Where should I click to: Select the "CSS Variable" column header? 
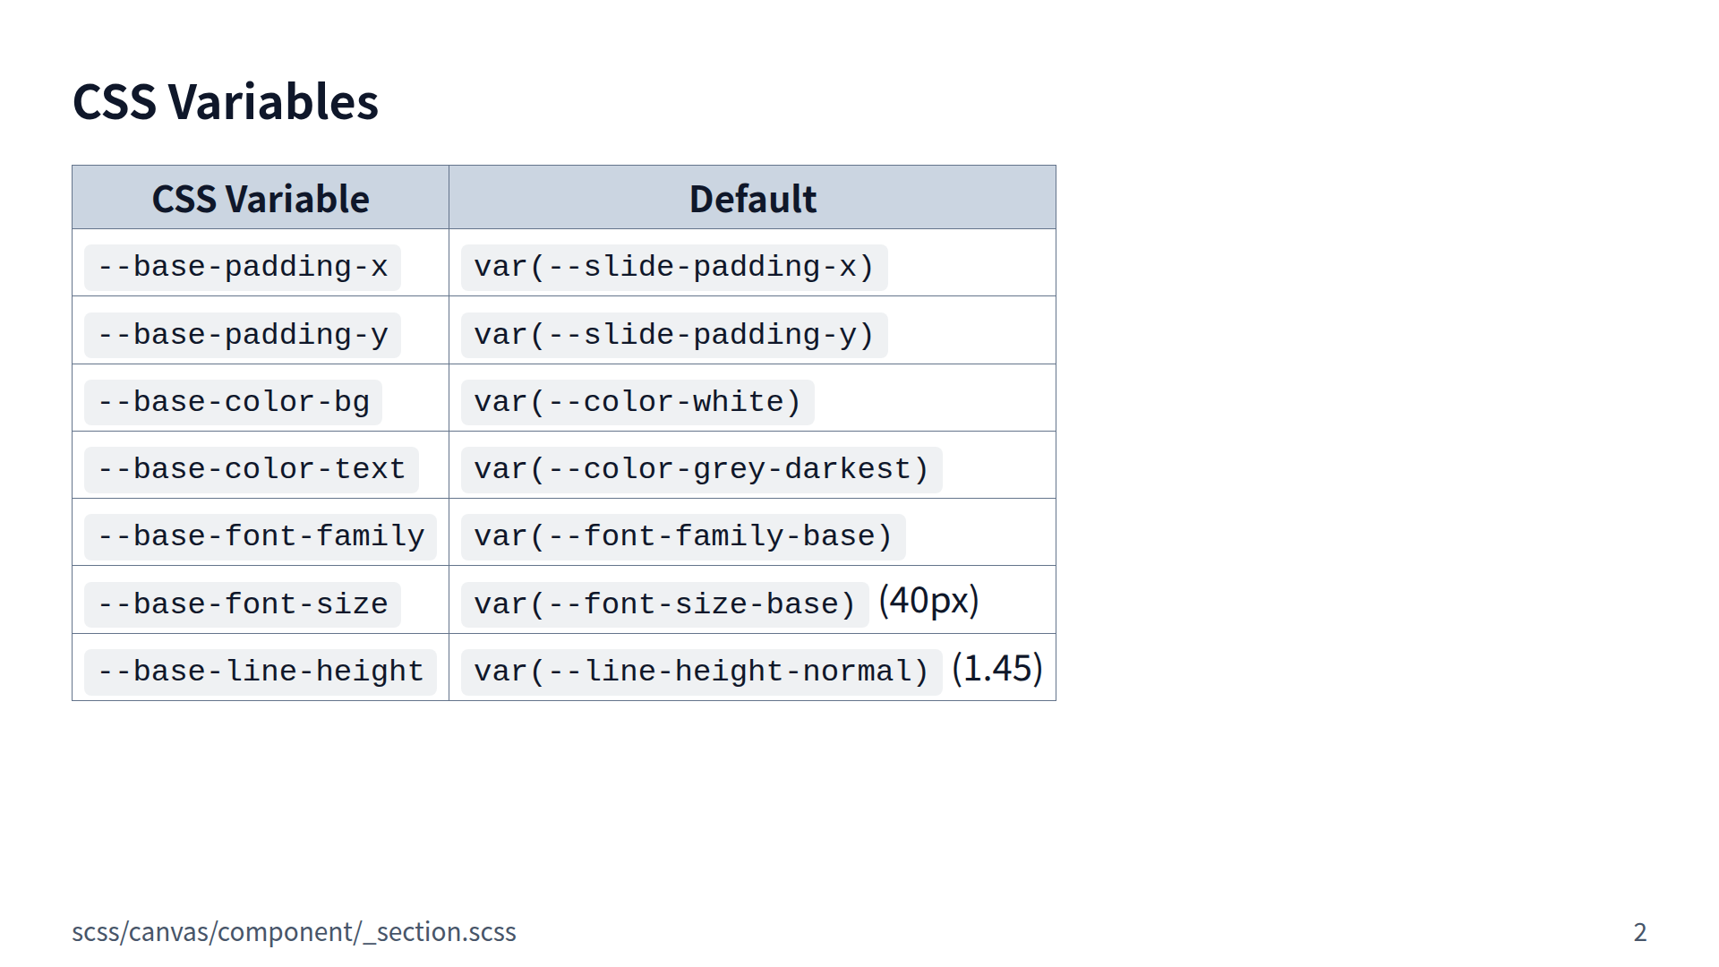(x=260, y=199)
